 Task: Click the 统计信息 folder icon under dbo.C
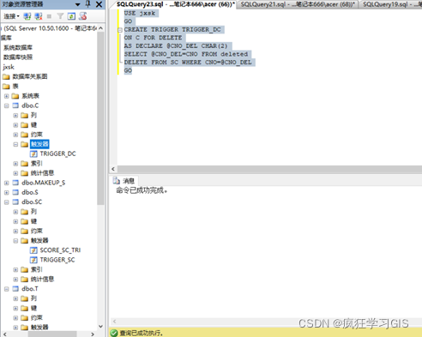[25, 173]
